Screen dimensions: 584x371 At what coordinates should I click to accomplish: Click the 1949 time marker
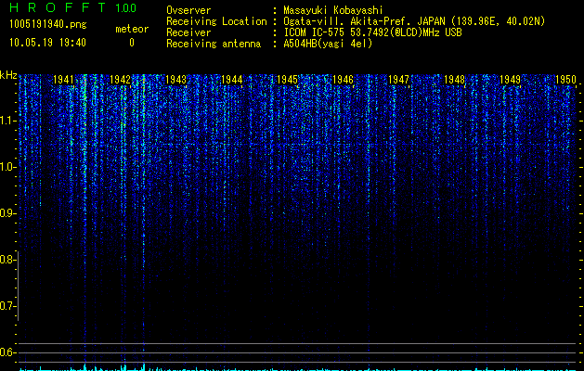pyautogui.click(x=510, y=80)
